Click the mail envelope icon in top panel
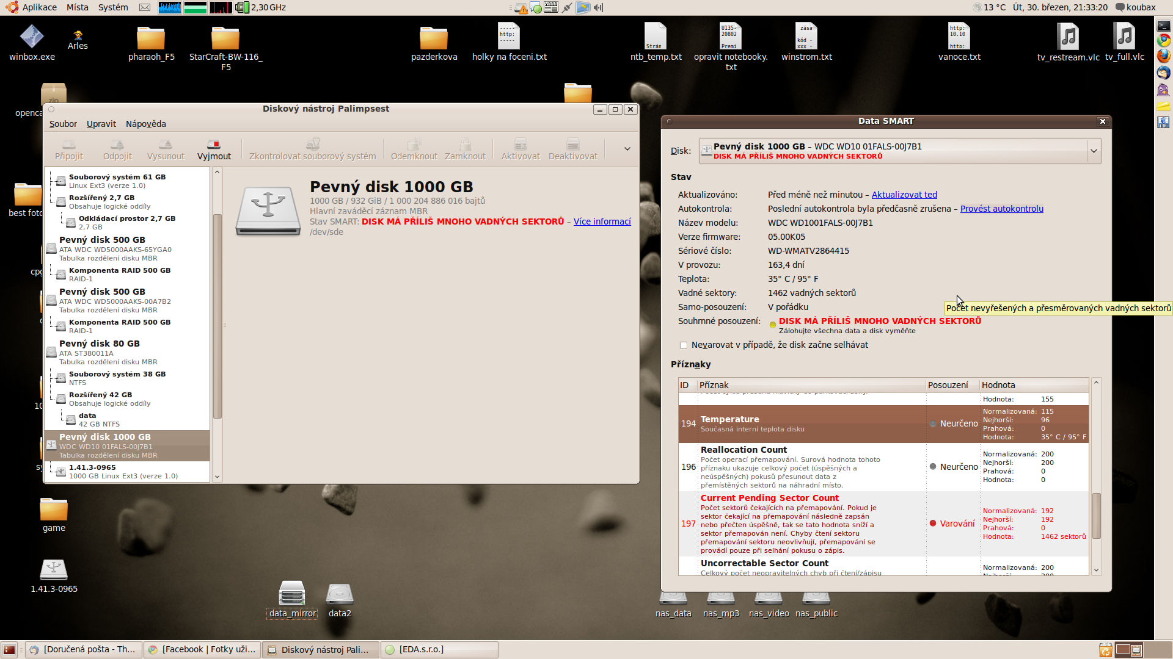 click(x=144, y=7)
